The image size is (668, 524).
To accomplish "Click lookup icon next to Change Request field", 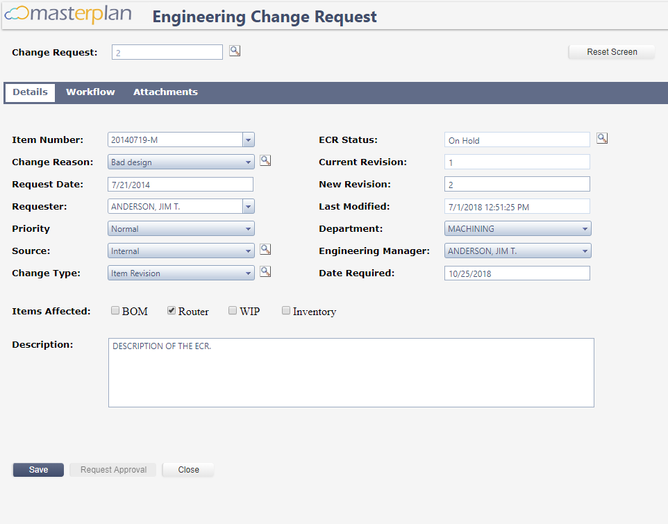I will pyautogui.click(x=235, y=51).
